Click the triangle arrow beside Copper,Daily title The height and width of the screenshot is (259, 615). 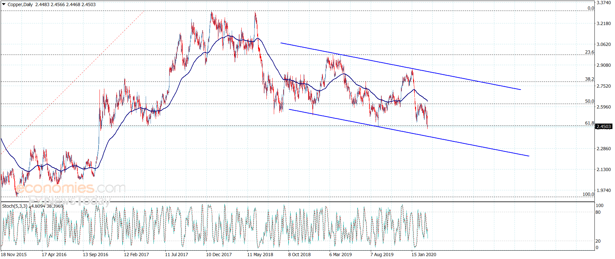4,4
